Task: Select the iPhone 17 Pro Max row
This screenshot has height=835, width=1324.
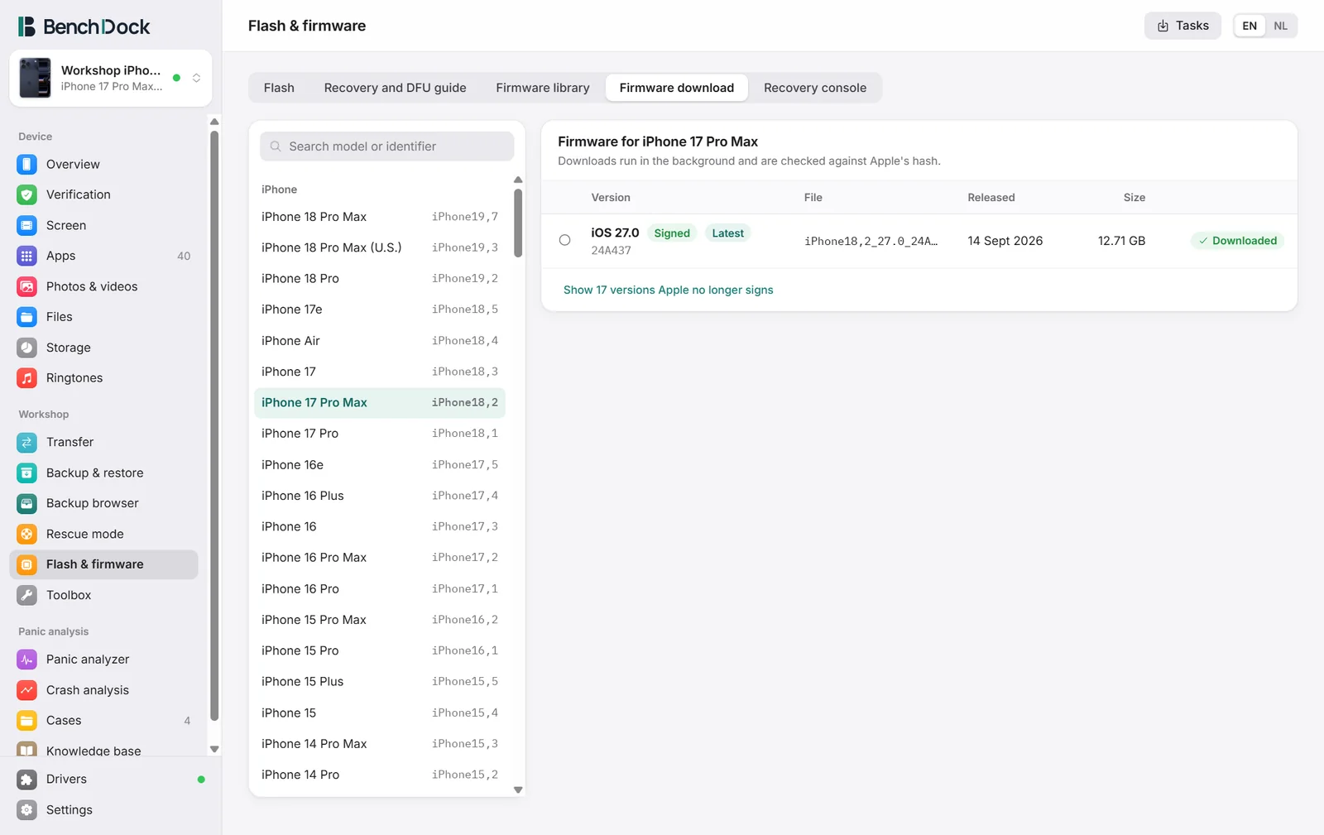Action: (380, 403)
